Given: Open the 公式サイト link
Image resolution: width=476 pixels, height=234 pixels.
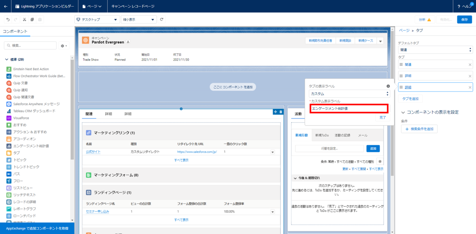Looking at the screenshot, I should pos(94,152).
